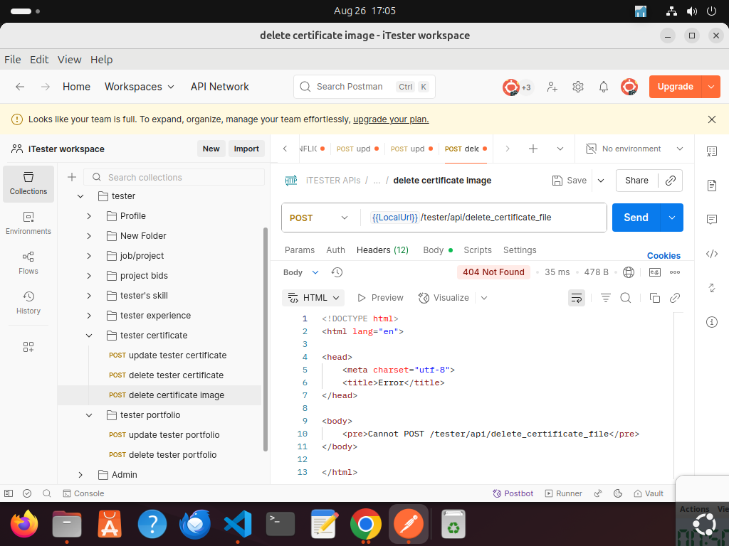The image size is (729, 546).
Task: Open the POST method dropdown
Action: [x=320, y=218]
